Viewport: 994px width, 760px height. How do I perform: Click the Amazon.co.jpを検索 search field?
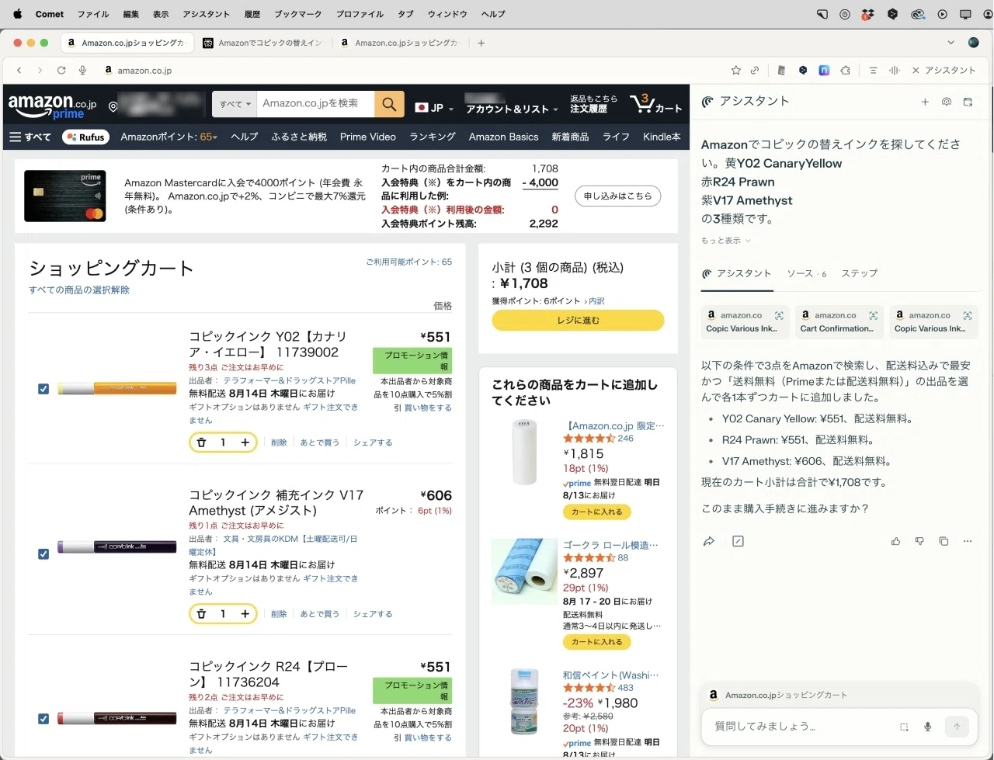(x=315, y=104)
